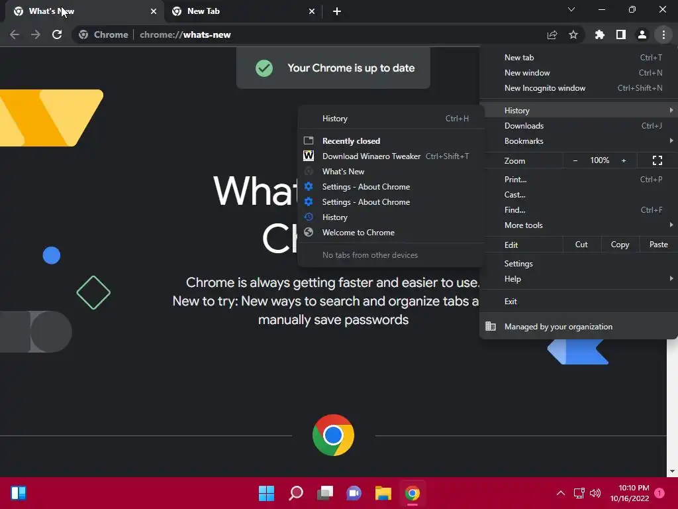Share this page via the share icon
678x509 pixels.
552,34
